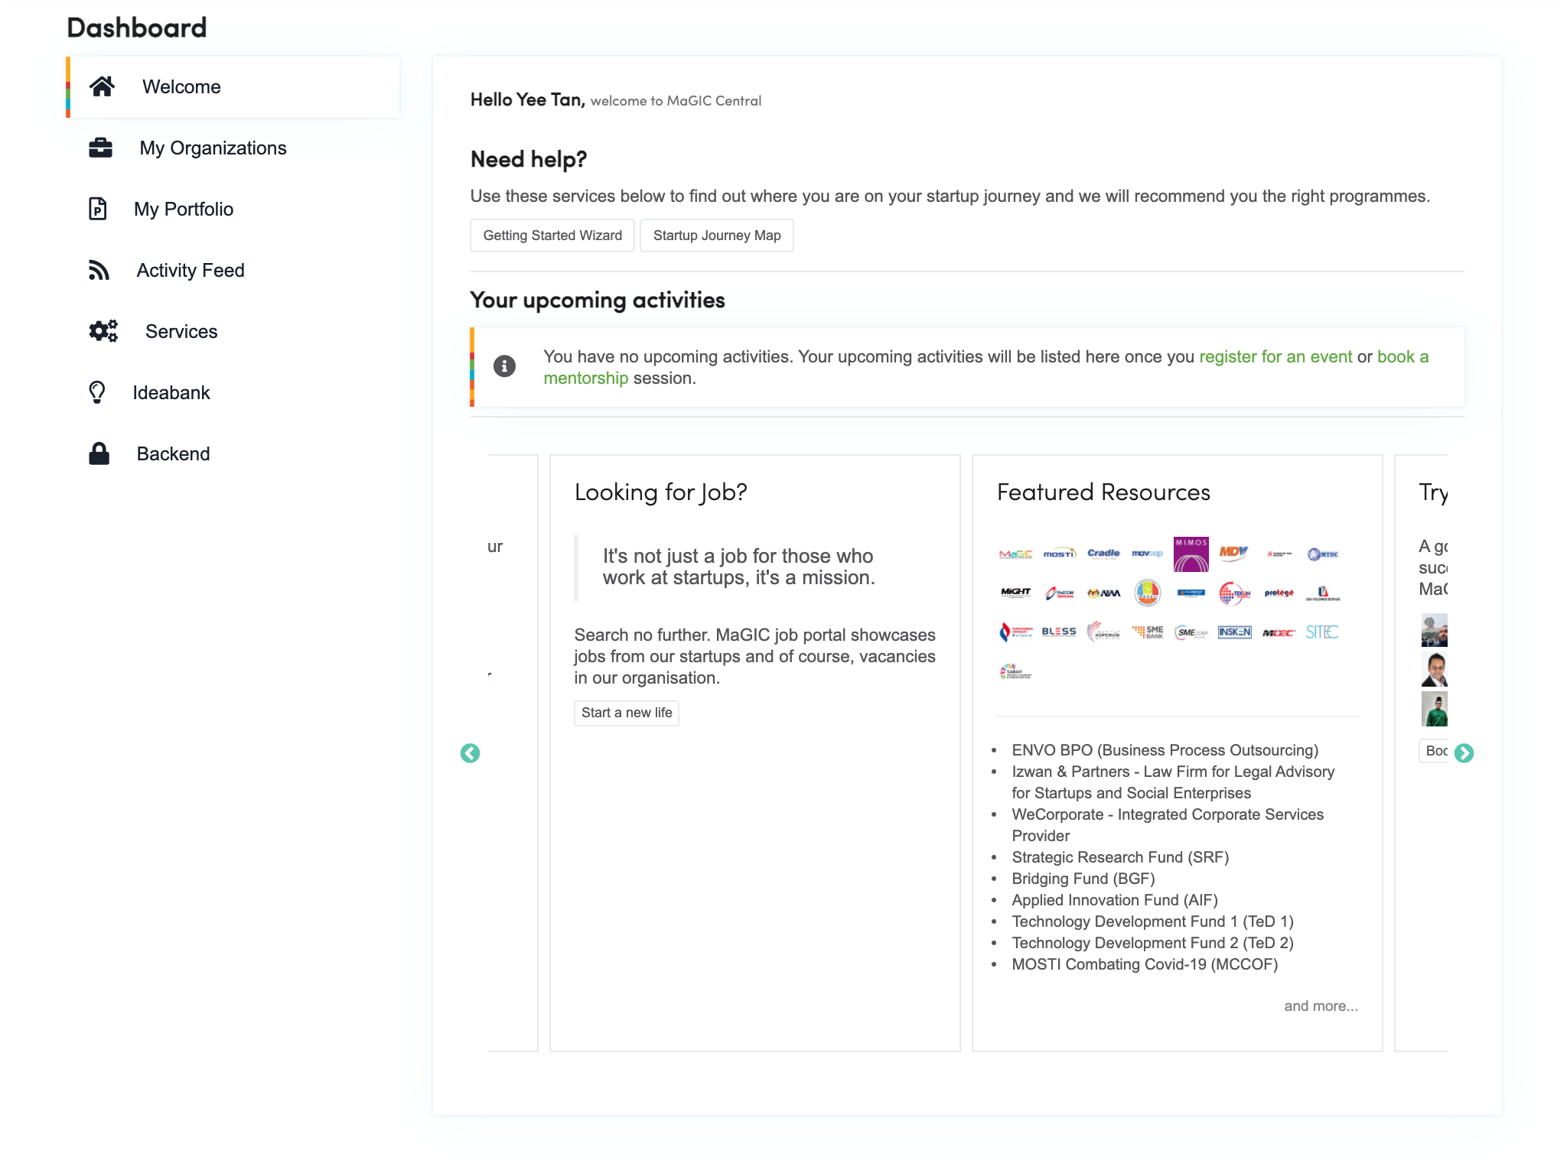
Task: Click the document icon for My Portfolio
Action: pos(98,209)
